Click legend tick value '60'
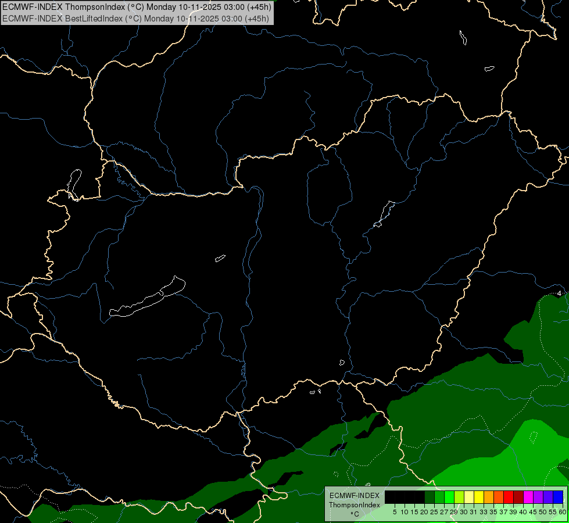 562,512
